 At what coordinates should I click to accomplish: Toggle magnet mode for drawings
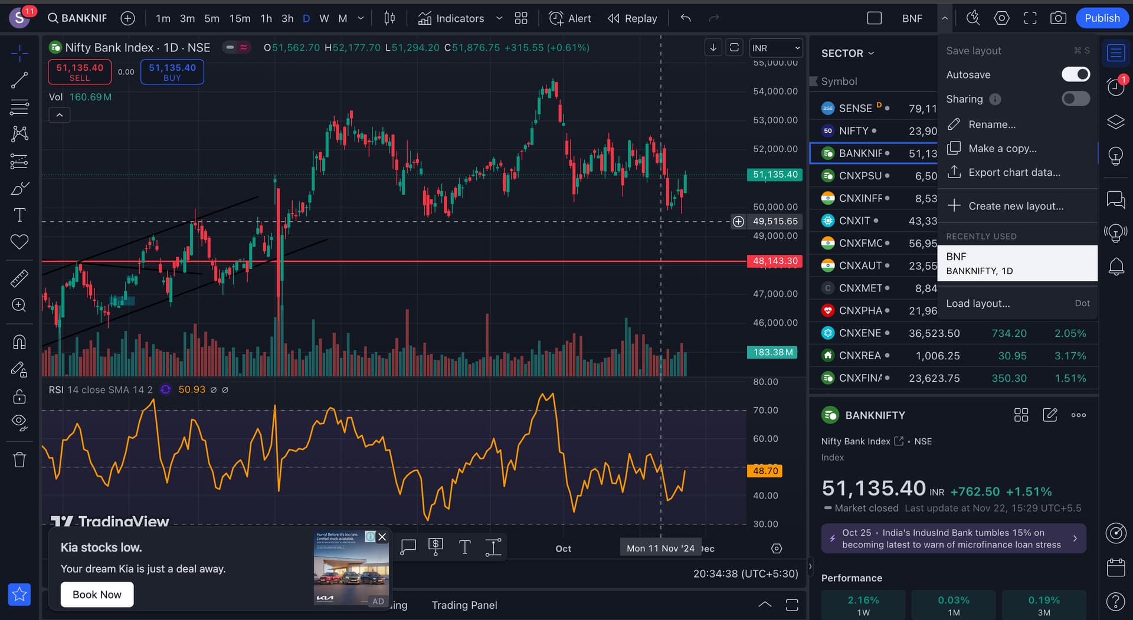point(19,342)
